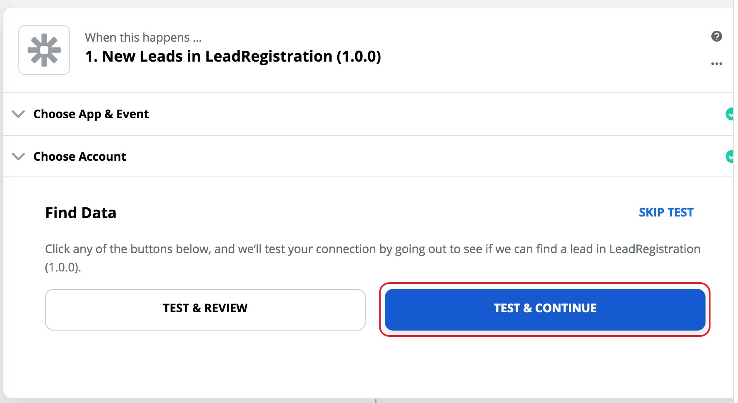The image size is (738, 403).
Task: Click the Zapier asterisk app logo
Action: click(x=44, y=50)
